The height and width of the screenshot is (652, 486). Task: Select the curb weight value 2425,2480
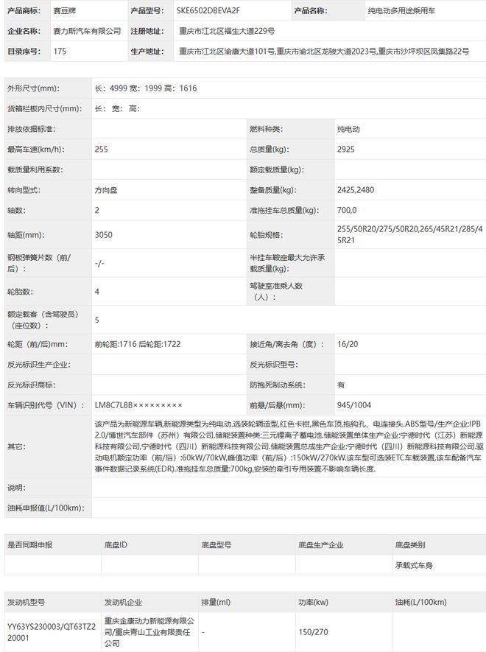click(x=356, y=190)
